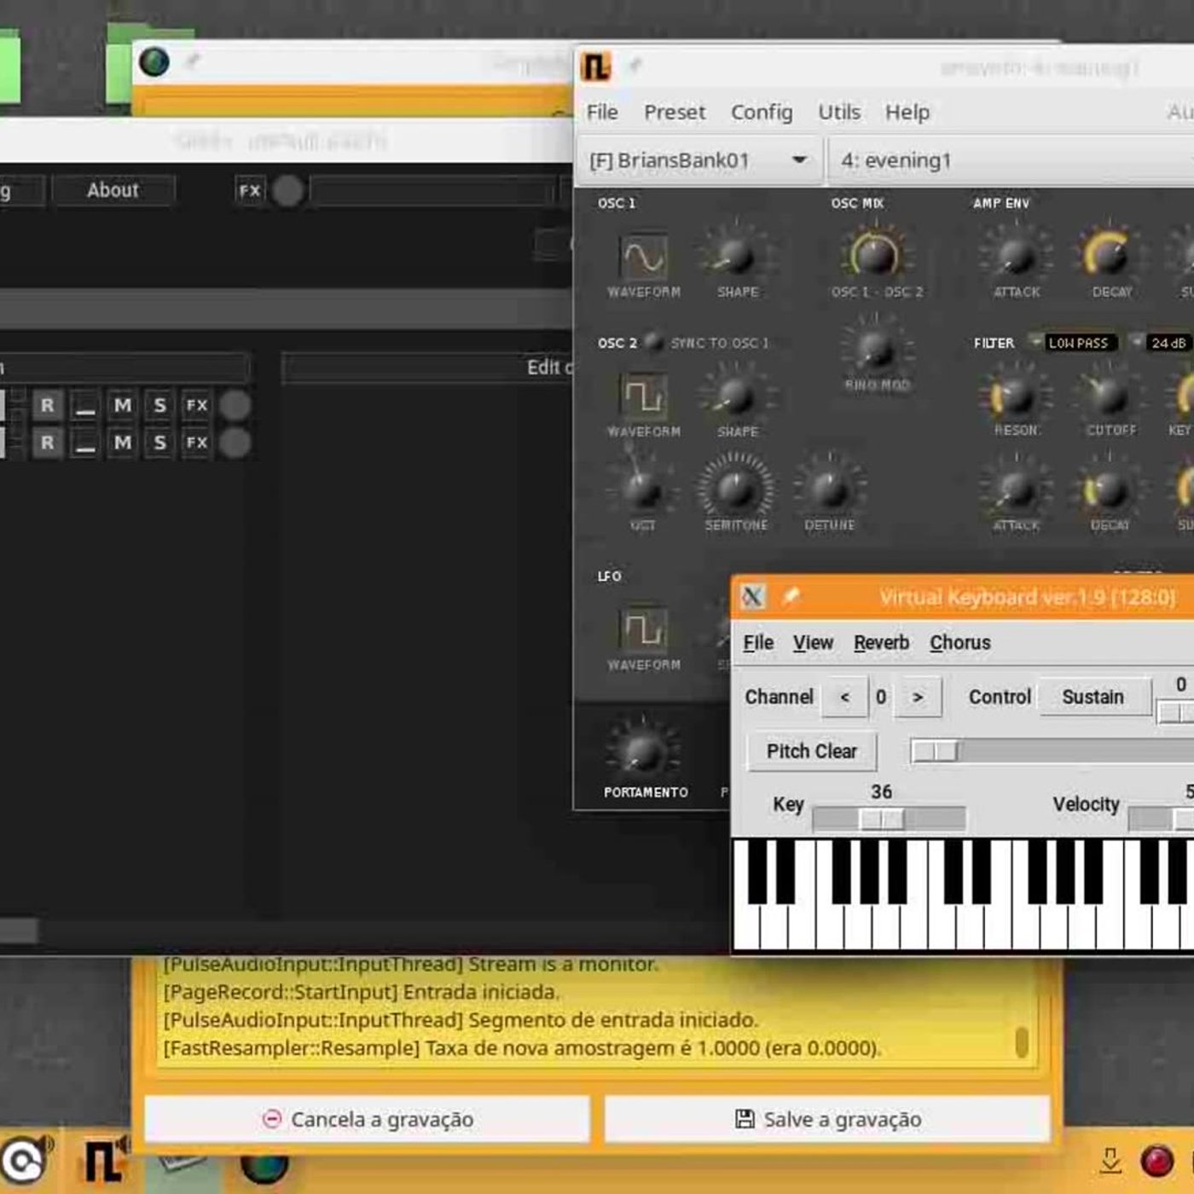1194x1194 pixels.
Task: Click the pitch bend slider beside Pitch Clear
Action: pos(1052,751)
